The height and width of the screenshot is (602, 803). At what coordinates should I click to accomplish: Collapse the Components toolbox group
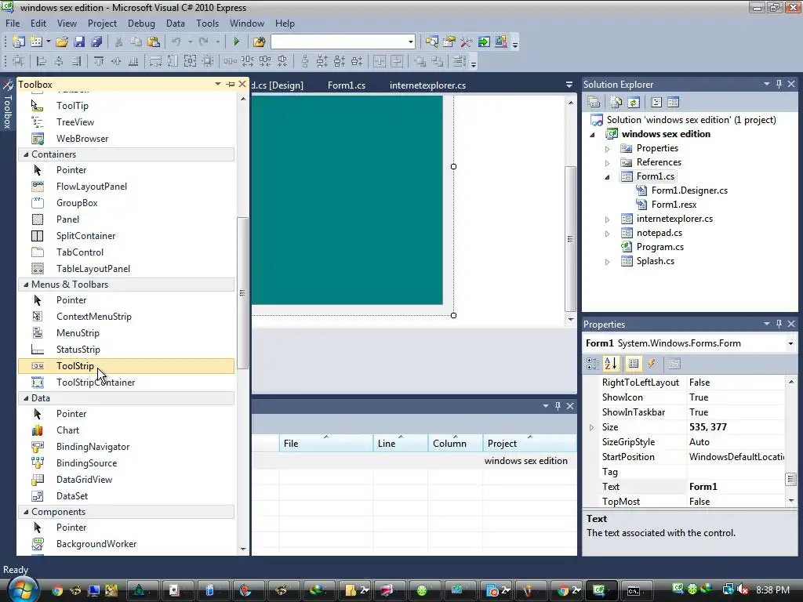pyautogui.click(x=26, y=511)
